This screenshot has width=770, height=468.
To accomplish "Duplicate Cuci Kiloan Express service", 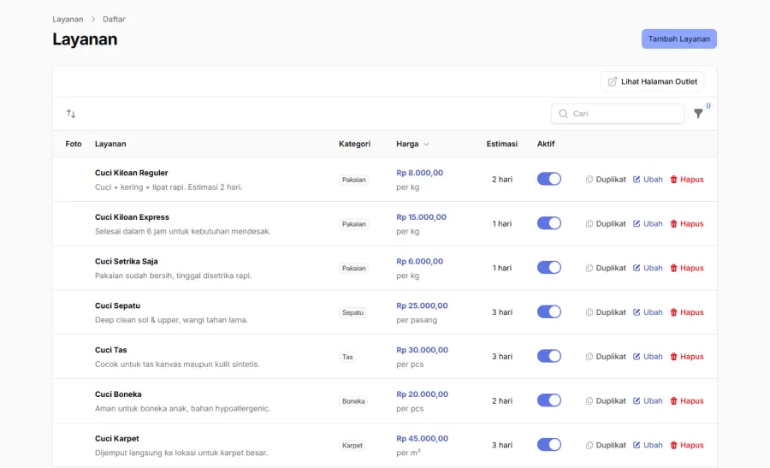I will click(606, 223).
